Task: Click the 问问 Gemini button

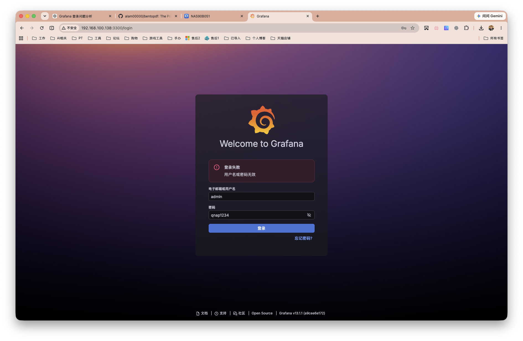Action: 490,16
